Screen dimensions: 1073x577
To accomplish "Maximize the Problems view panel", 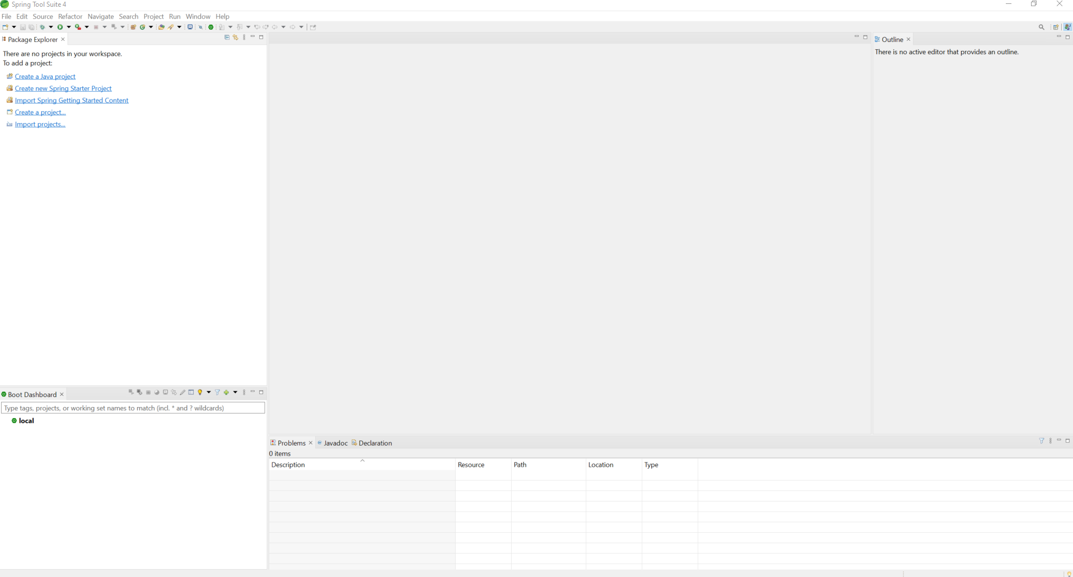I will point(1067,441).
